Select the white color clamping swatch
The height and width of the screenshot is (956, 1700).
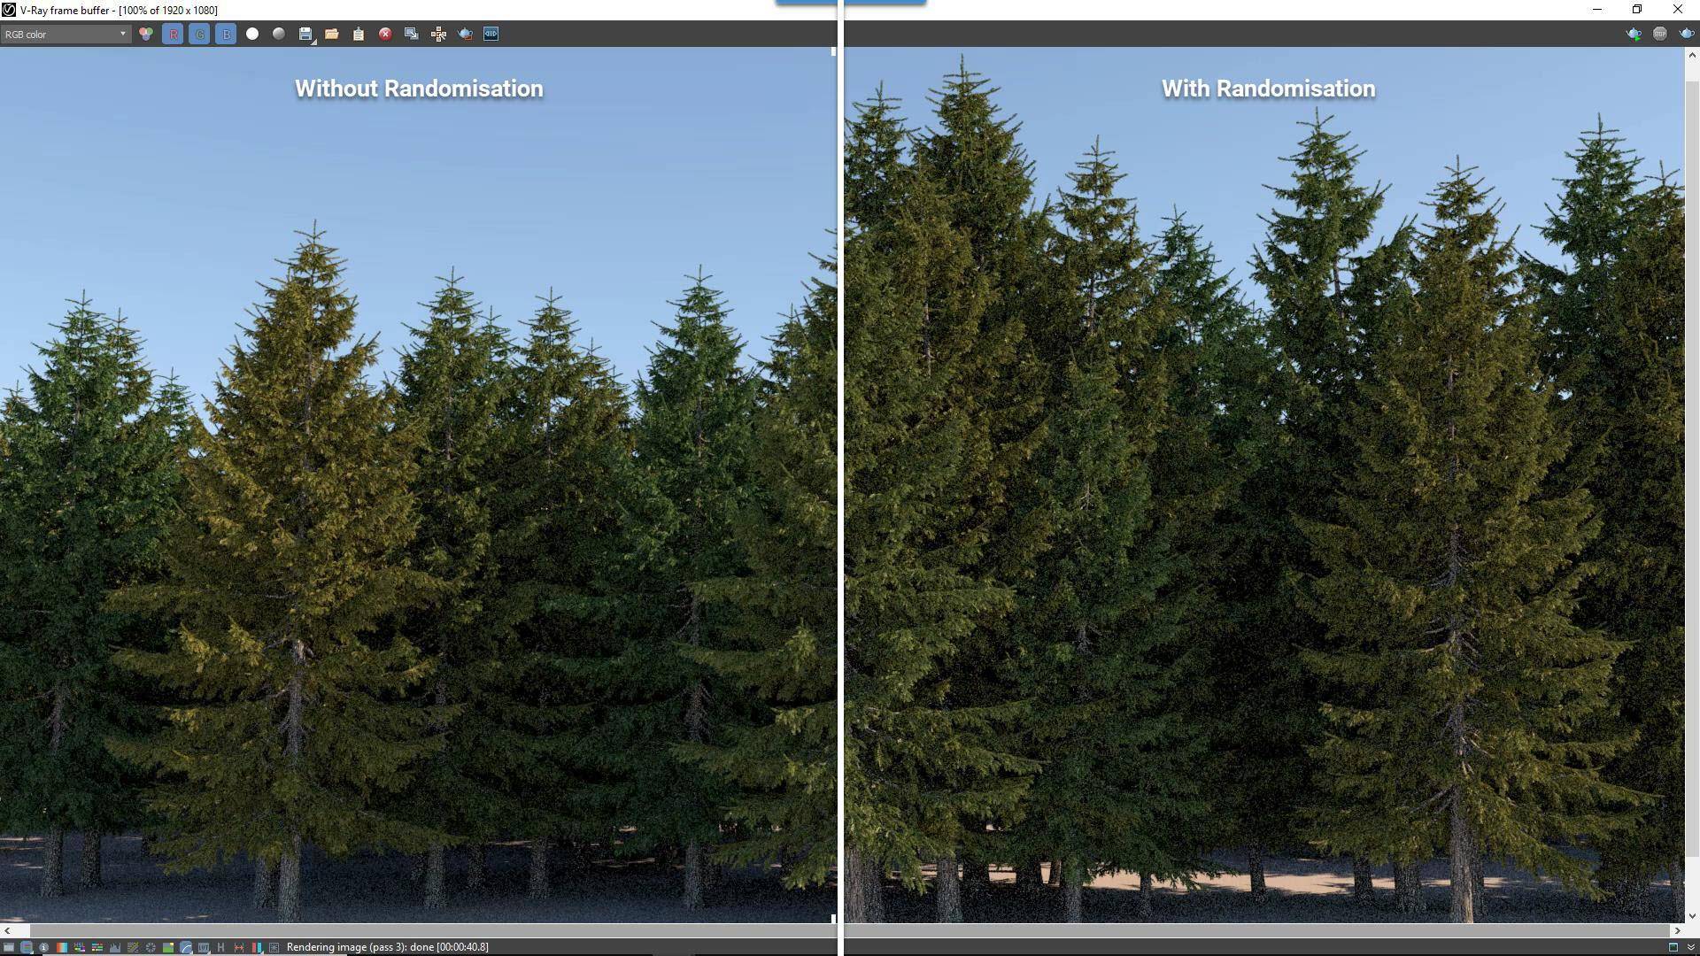coord(251,34)
